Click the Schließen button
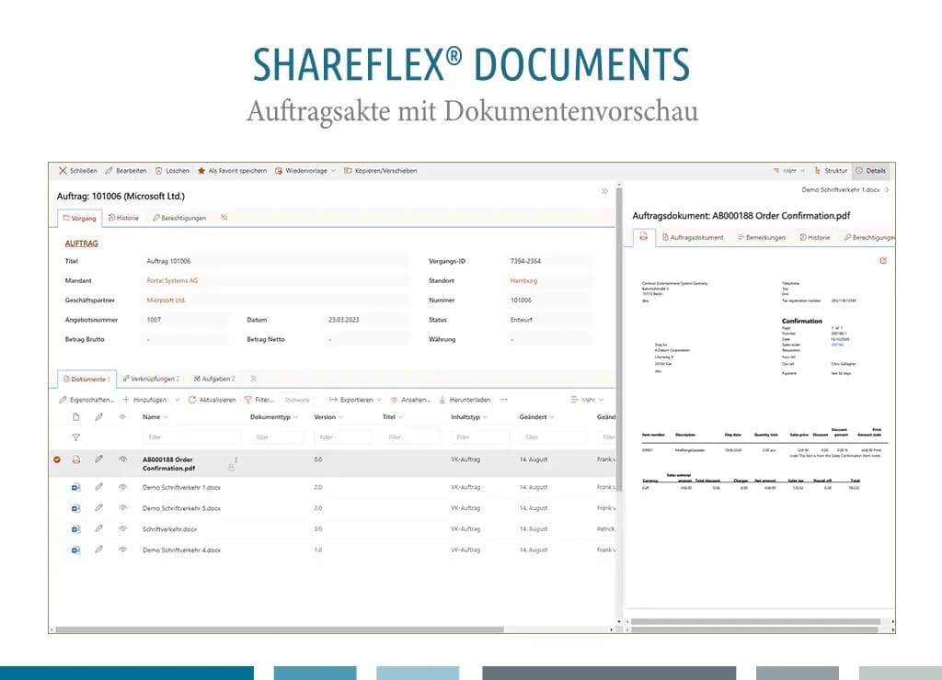942x680 pixels. [x=76, y=170]
